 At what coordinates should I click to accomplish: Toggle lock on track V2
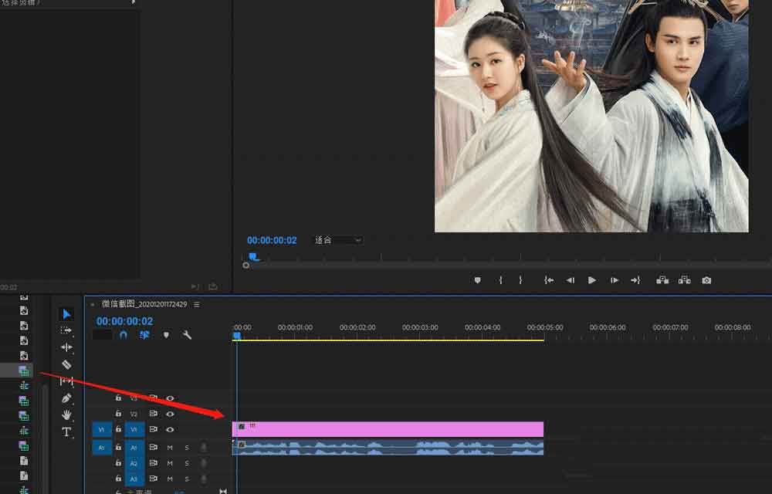point(118,414)
